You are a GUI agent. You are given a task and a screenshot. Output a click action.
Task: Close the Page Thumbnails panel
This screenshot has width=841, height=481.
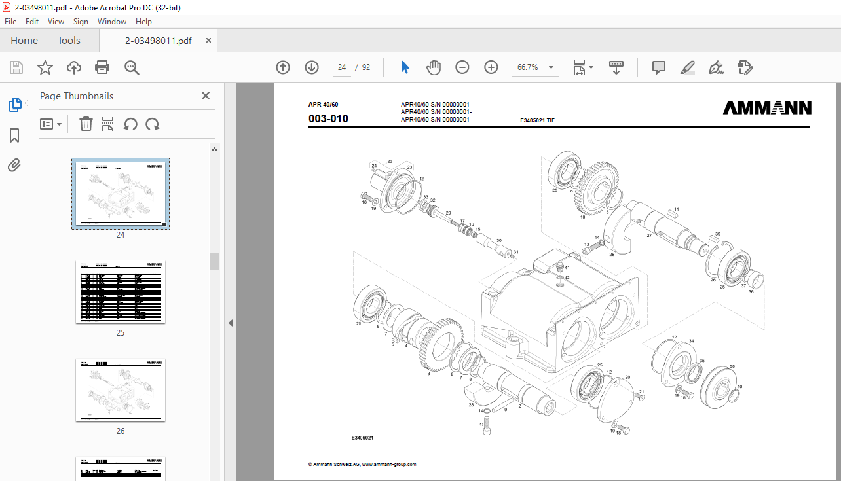206,96
